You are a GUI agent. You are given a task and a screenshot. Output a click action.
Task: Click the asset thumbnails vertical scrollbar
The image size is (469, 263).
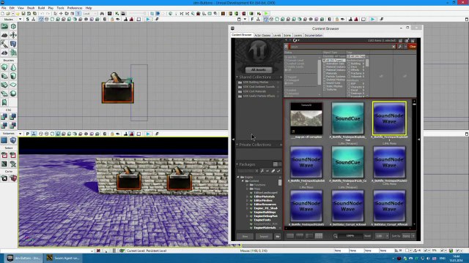click(x=414, y=162)
